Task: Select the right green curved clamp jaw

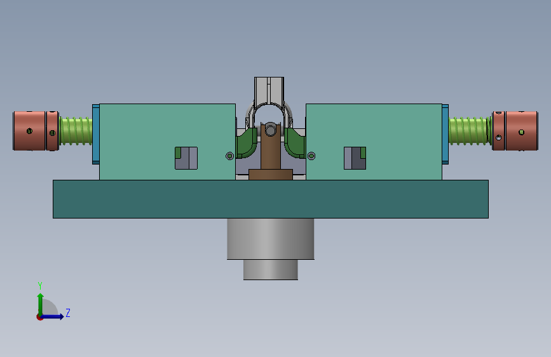Action: [x=294, y=143]
